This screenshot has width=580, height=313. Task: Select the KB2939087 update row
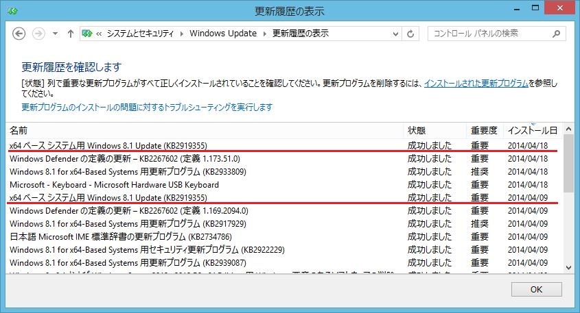tap(284, 263)
